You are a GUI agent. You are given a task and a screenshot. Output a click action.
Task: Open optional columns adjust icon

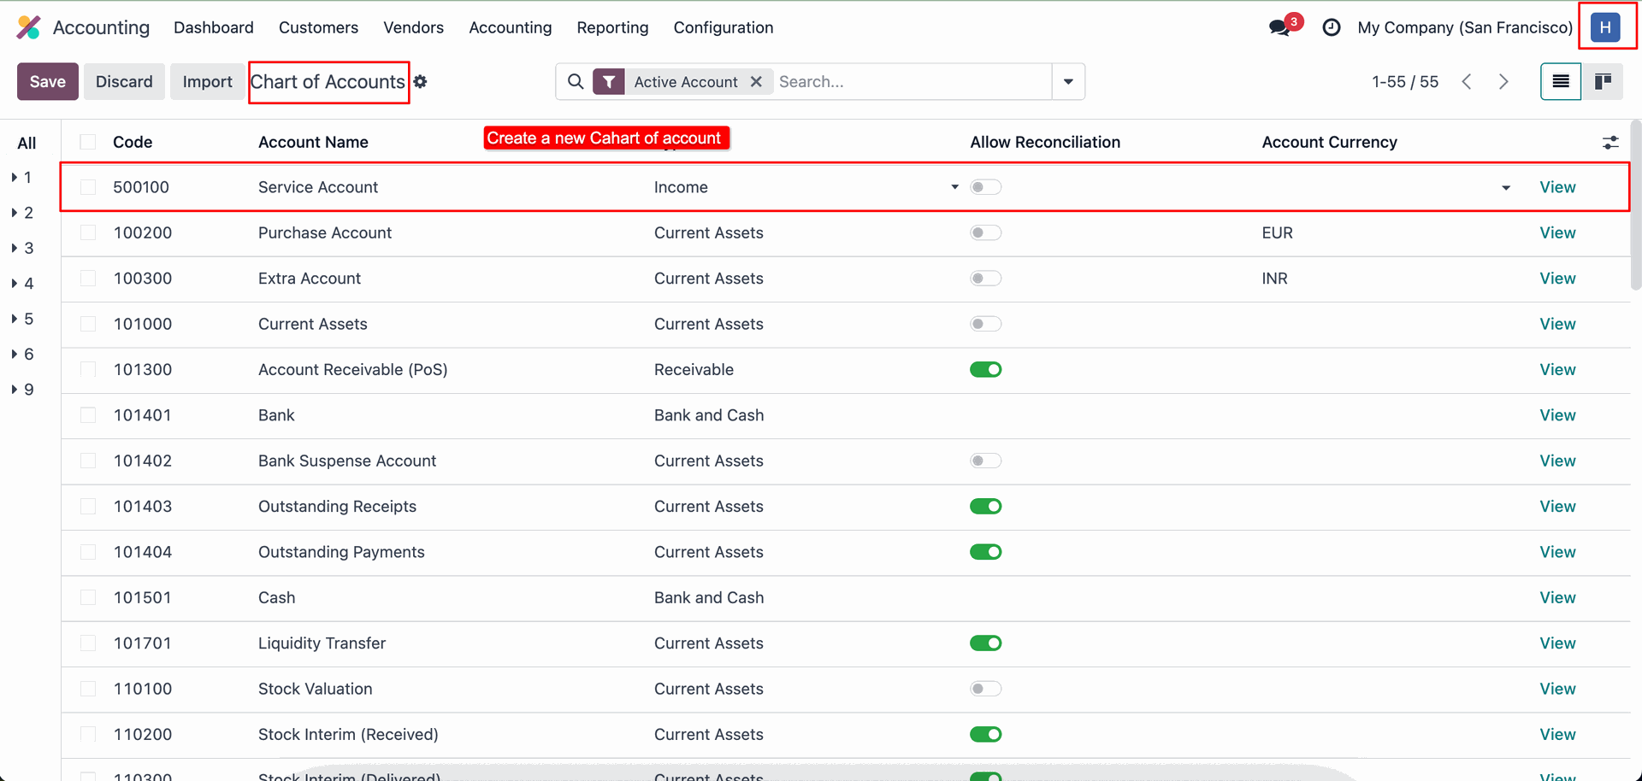click(1610, 143)
